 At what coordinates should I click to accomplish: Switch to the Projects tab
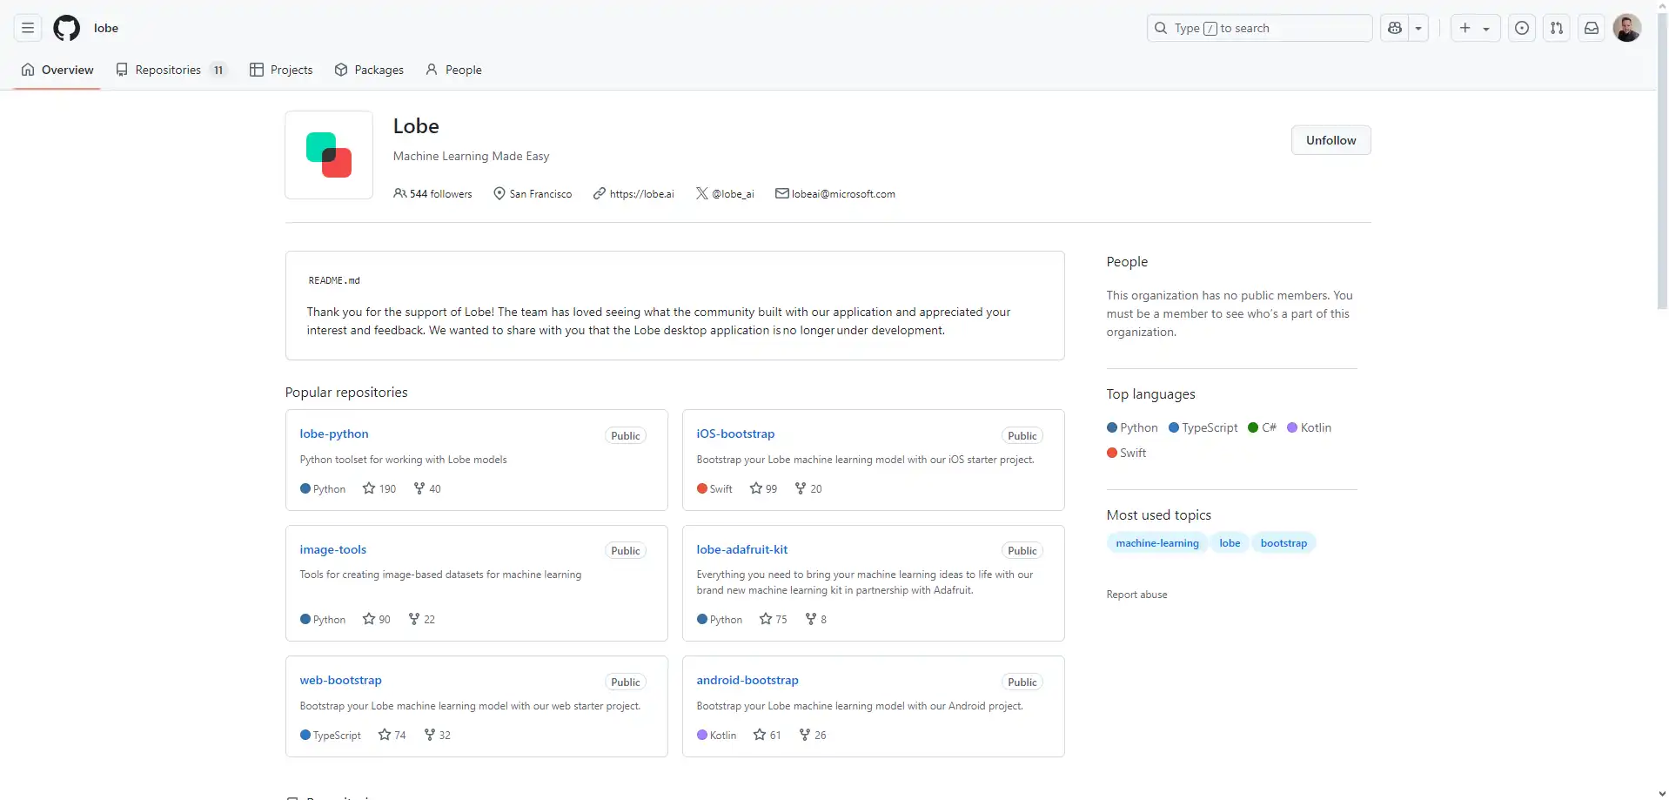tap(281, 70)
